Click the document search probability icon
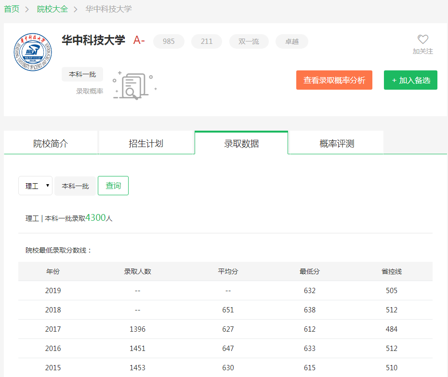Image resolution: width=448 pixels, height=377 pixels. click(x=135, y=85)
